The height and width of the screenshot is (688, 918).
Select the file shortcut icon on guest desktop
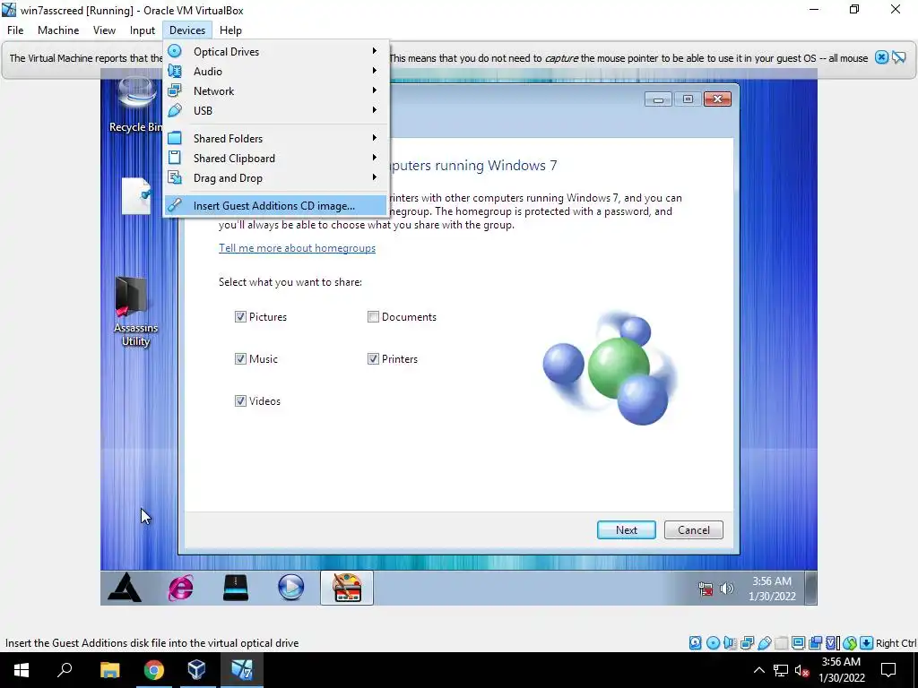pyautogui.click(x=136, y=196)
